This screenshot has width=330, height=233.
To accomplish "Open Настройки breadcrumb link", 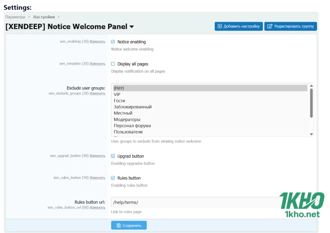I will [x=44, y=17].
